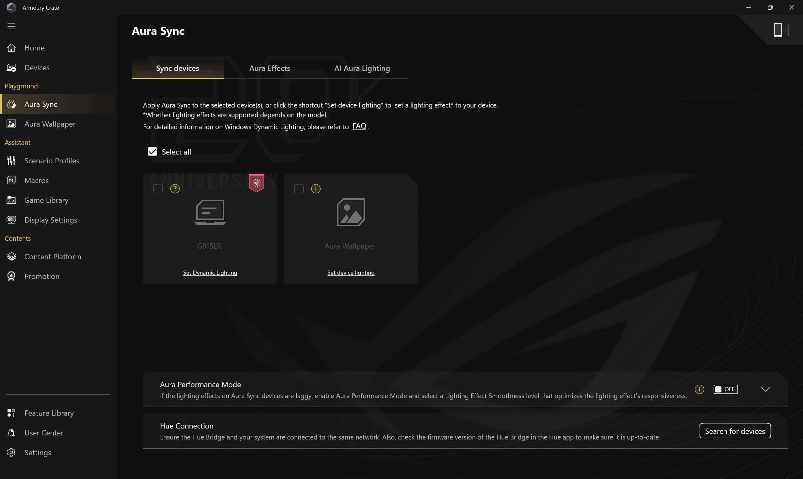Open the FAQ link

coord(359,126)
